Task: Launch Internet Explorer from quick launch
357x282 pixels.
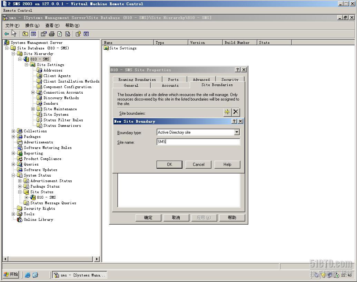Action: coord(28,275)
